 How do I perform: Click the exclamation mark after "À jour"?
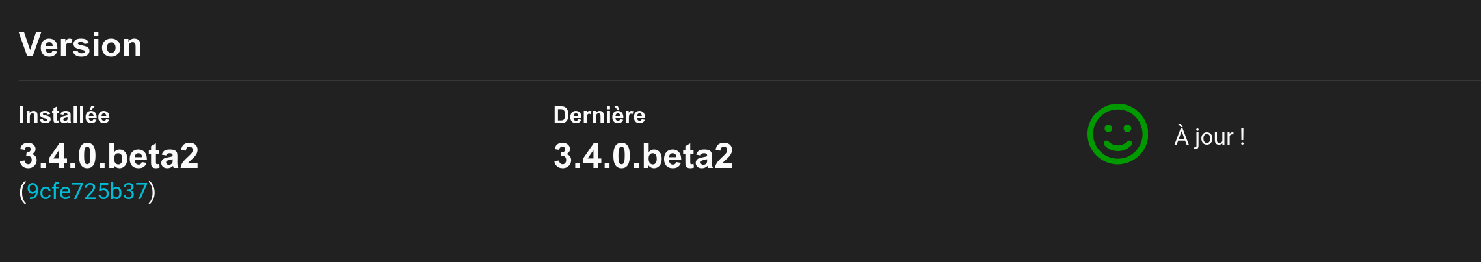coord(1242,136)
